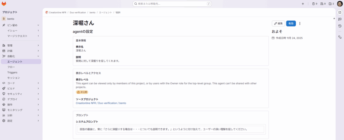Image resolution: width=344 pixels, height=140 pixels.
Task: Collapse the 自動化 sidebar section
Action: click(20, 56)
